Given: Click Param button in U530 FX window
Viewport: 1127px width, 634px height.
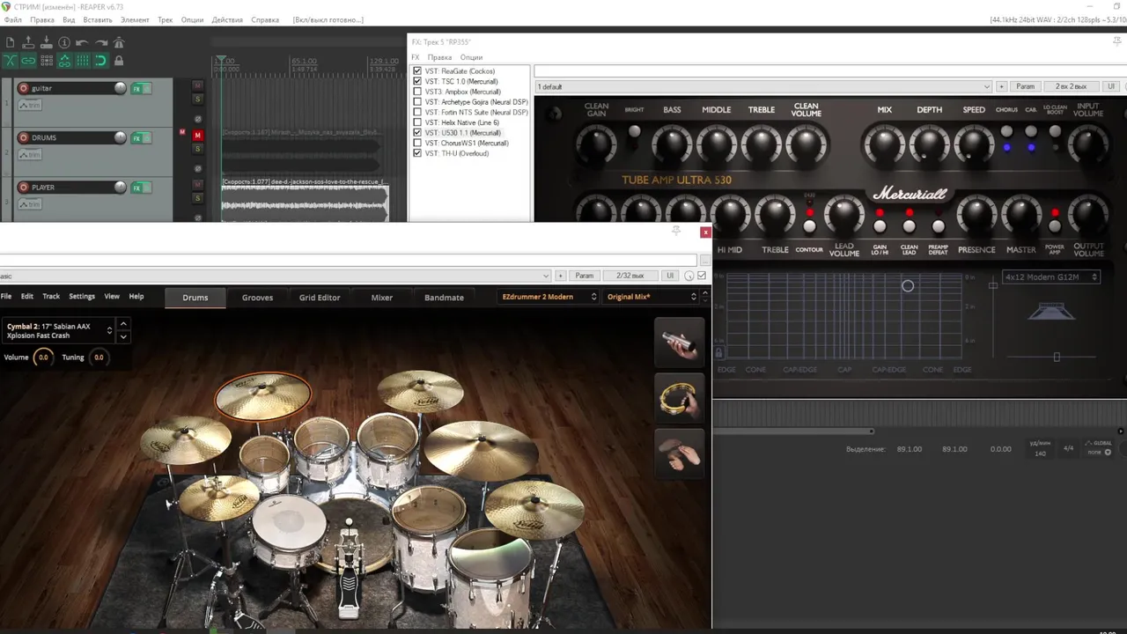Looking at the screenshot, I should coord(1025,86).
